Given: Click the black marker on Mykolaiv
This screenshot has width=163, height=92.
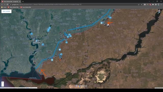Looking at the screenshot, I should [35, 40].
